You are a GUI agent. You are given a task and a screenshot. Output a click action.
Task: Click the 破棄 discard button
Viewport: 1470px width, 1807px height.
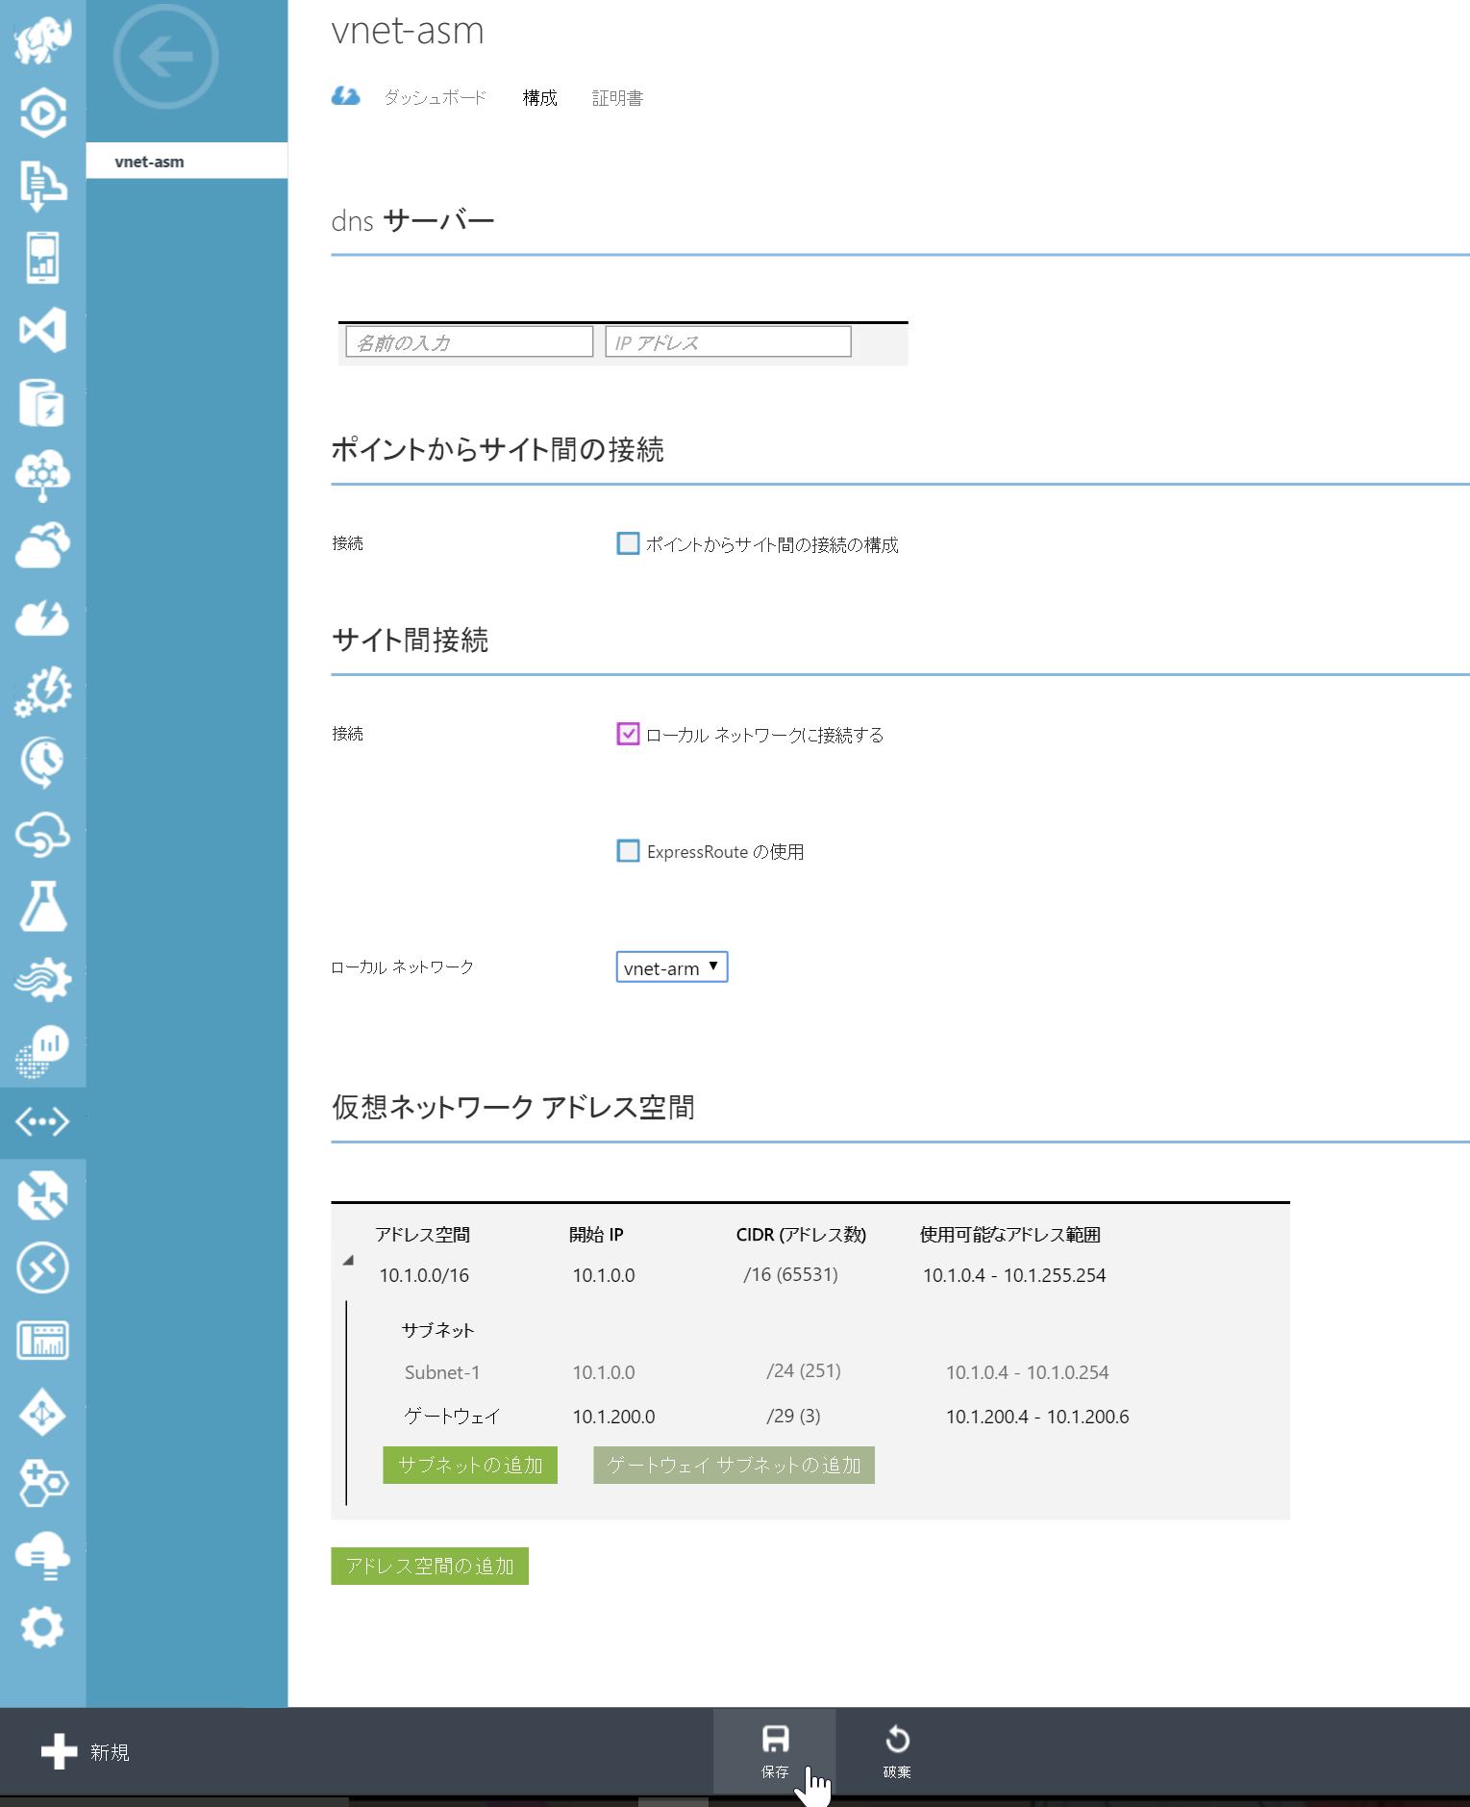click(897, 1751)
